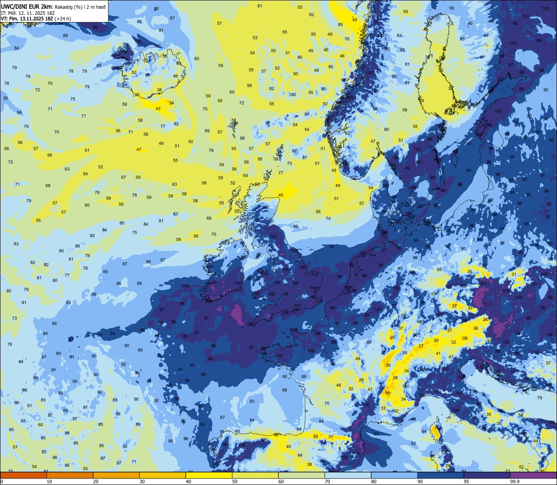
Task: Select the 40–50 % bright yellow legend segment
Action: click(x=209, y=475)
